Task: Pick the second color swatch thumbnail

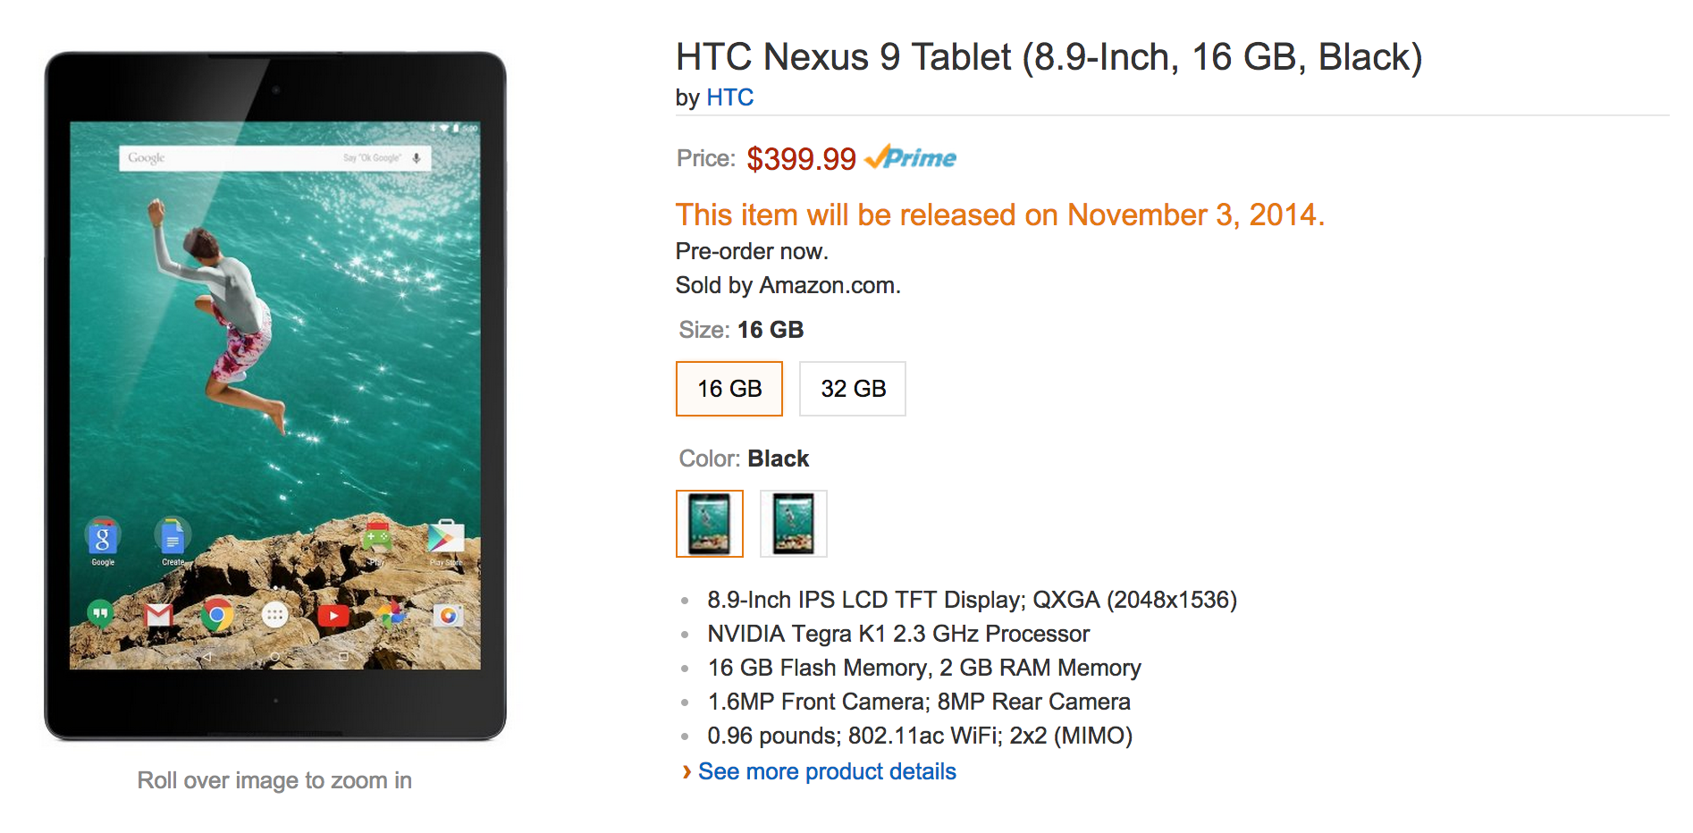Action: point(794,524)
